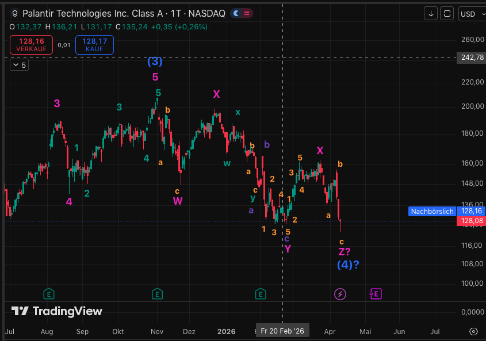Click the blue (4)? wave label
The image size is (486, 341).
click(x=348, y=265)
